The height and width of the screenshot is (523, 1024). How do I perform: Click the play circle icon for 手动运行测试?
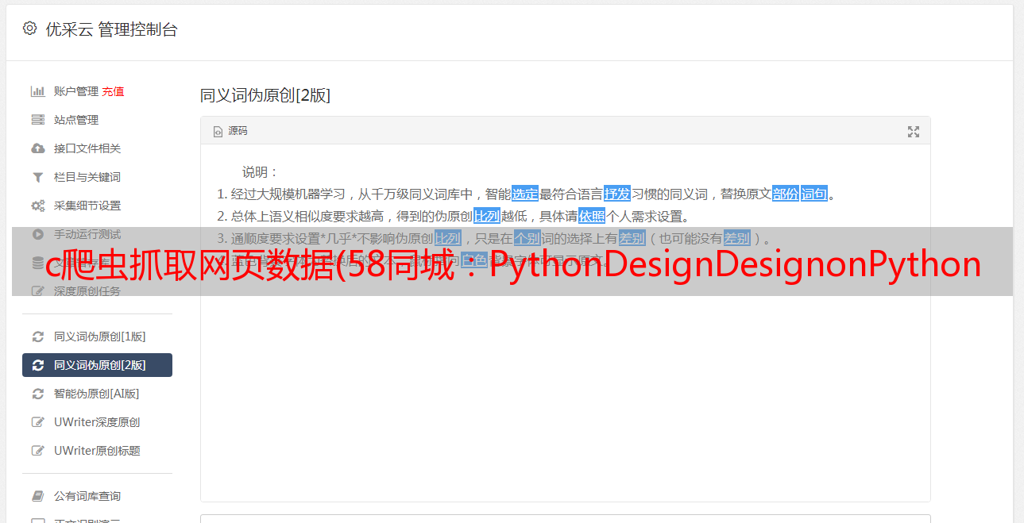point(37,234)
